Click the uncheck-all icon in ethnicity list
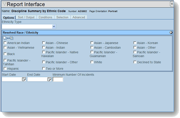Screen dimensions: 180x118 (x=5, y=38)
